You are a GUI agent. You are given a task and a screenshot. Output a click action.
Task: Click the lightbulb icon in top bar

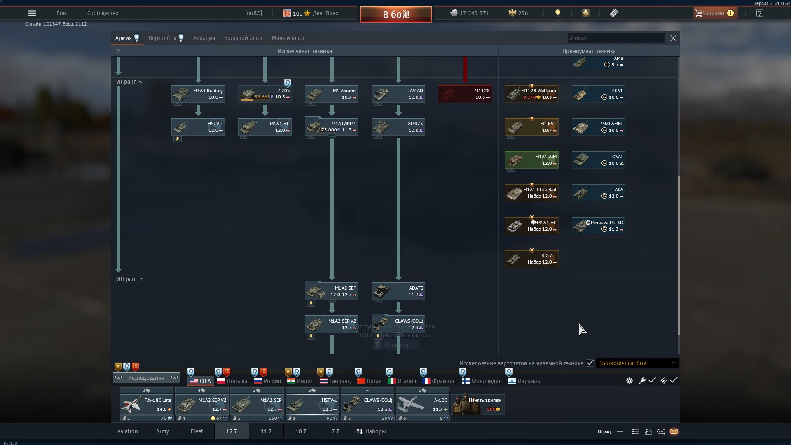pos(558,13)
